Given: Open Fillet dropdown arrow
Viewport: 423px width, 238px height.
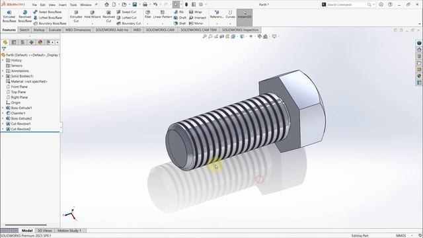Looking at the screenshot, I should click(147, 24).
